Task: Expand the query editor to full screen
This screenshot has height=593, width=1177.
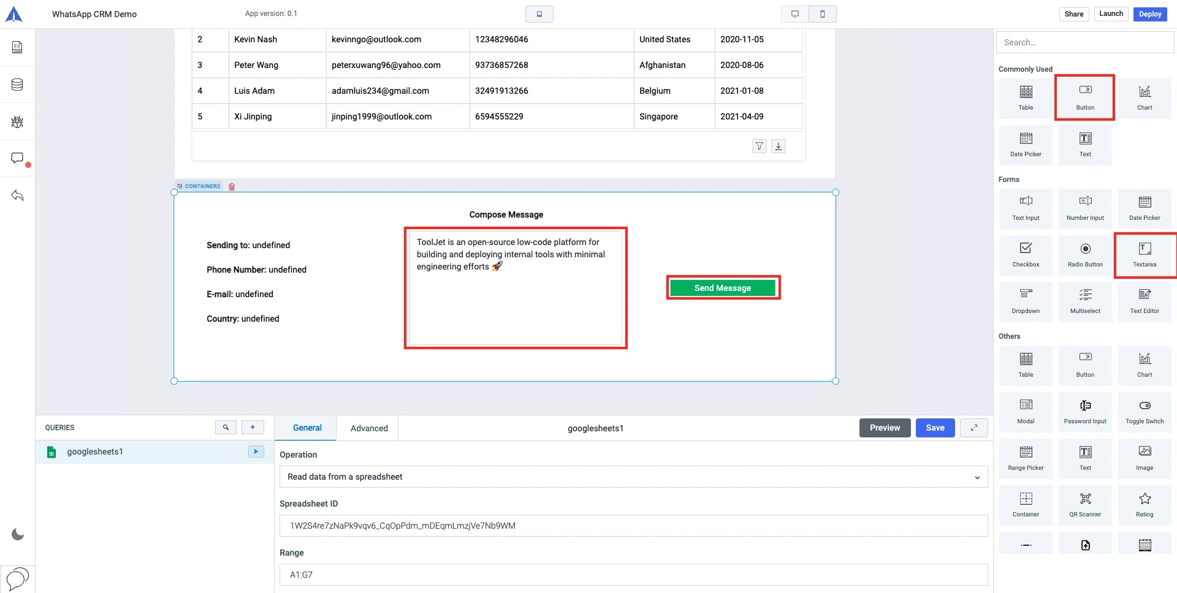Action: 973,428
